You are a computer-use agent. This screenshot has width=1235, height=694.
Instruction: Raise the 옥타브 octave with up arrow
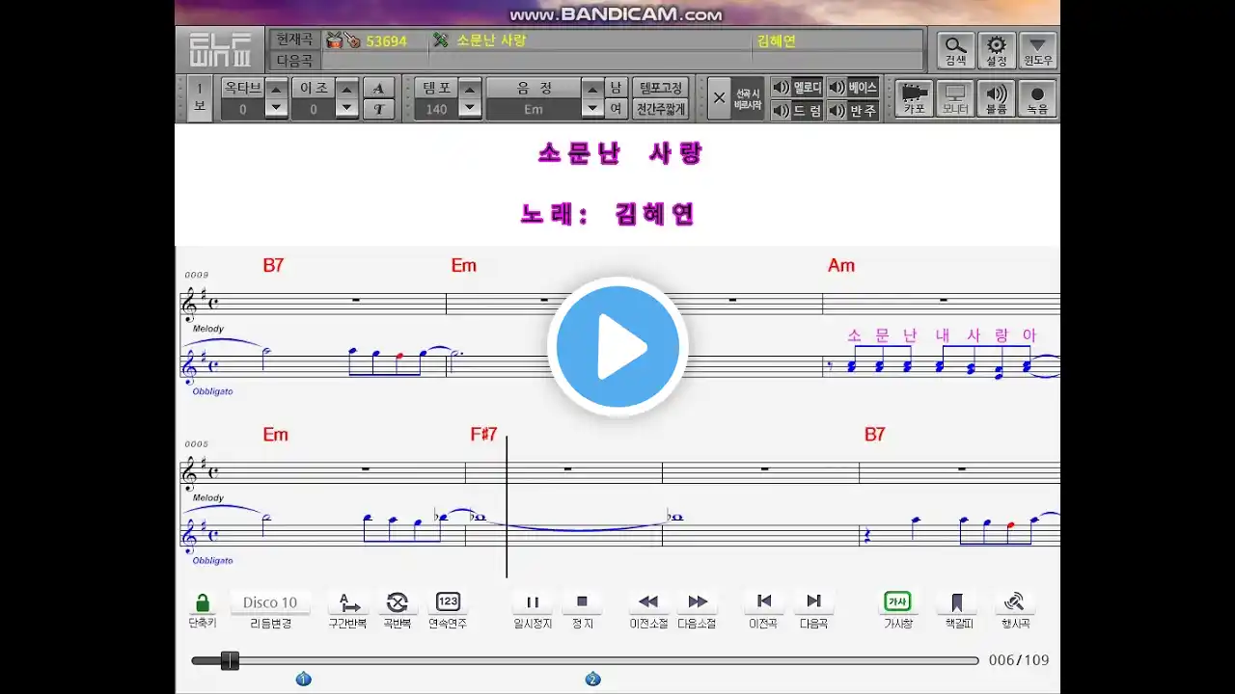[x=276, y=89]
